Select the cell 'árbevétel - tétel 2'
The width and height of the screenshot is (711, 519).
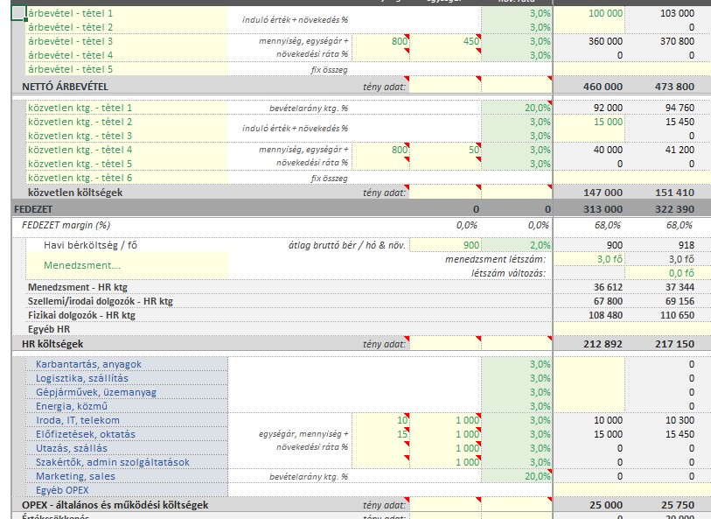127,27
